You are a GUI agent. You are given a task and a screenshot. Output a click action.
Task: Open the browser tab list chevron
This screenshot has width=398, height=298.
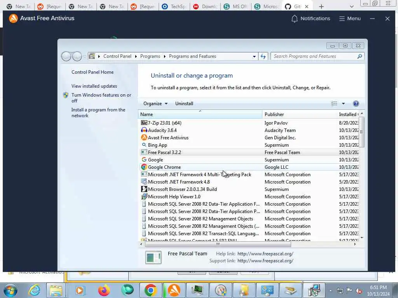[351, 7]
